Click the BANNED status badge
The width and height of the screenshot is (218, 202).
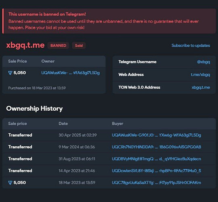click(x=58, y=46)
